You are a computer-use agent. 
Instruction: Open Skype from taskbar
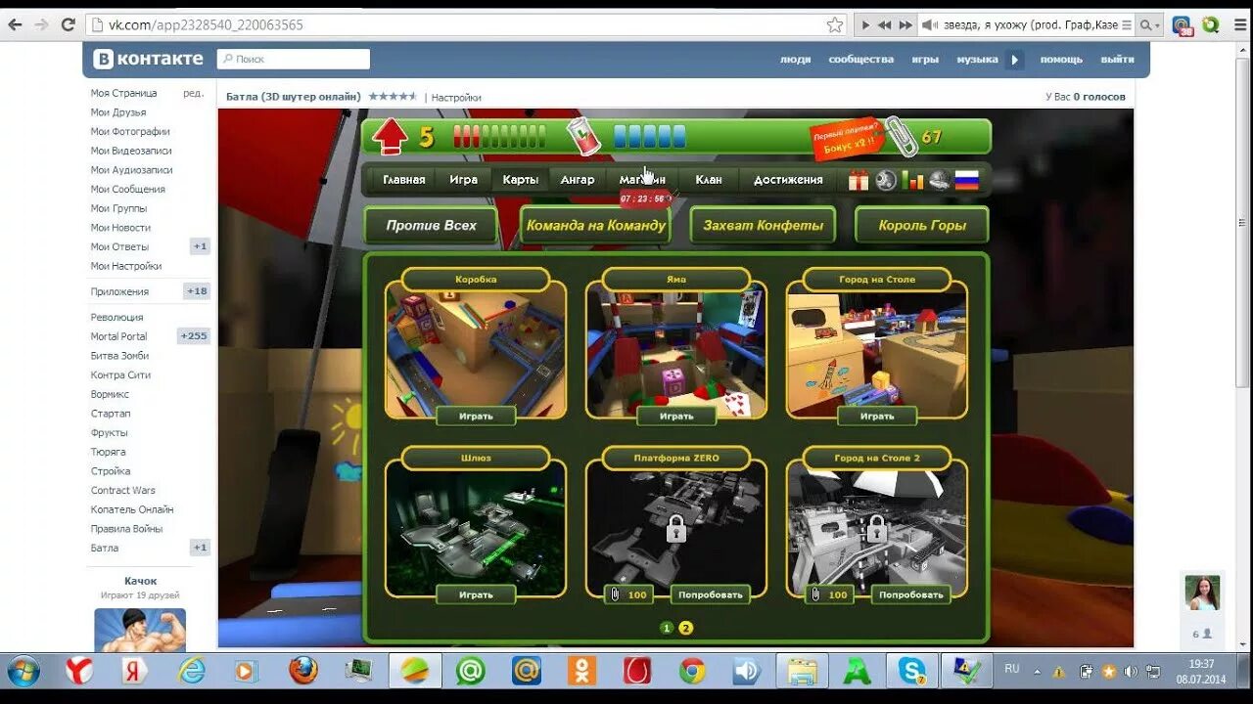912,671
